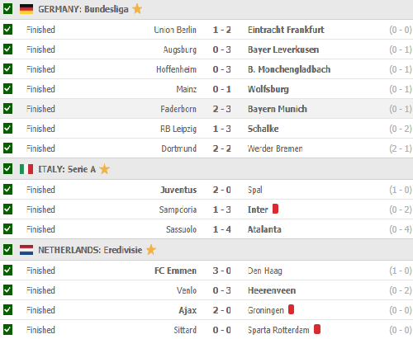
Task: Open the Eintracht Frankfurt team link
Action: point(286,30)
